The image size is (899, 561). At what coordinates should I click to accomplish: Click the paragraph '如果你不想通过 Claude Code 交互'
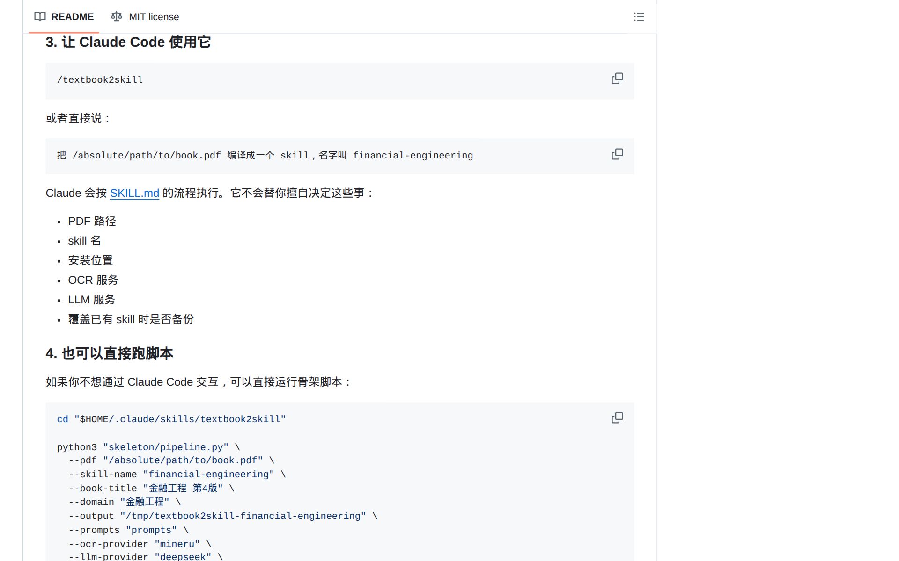[199, 382]
